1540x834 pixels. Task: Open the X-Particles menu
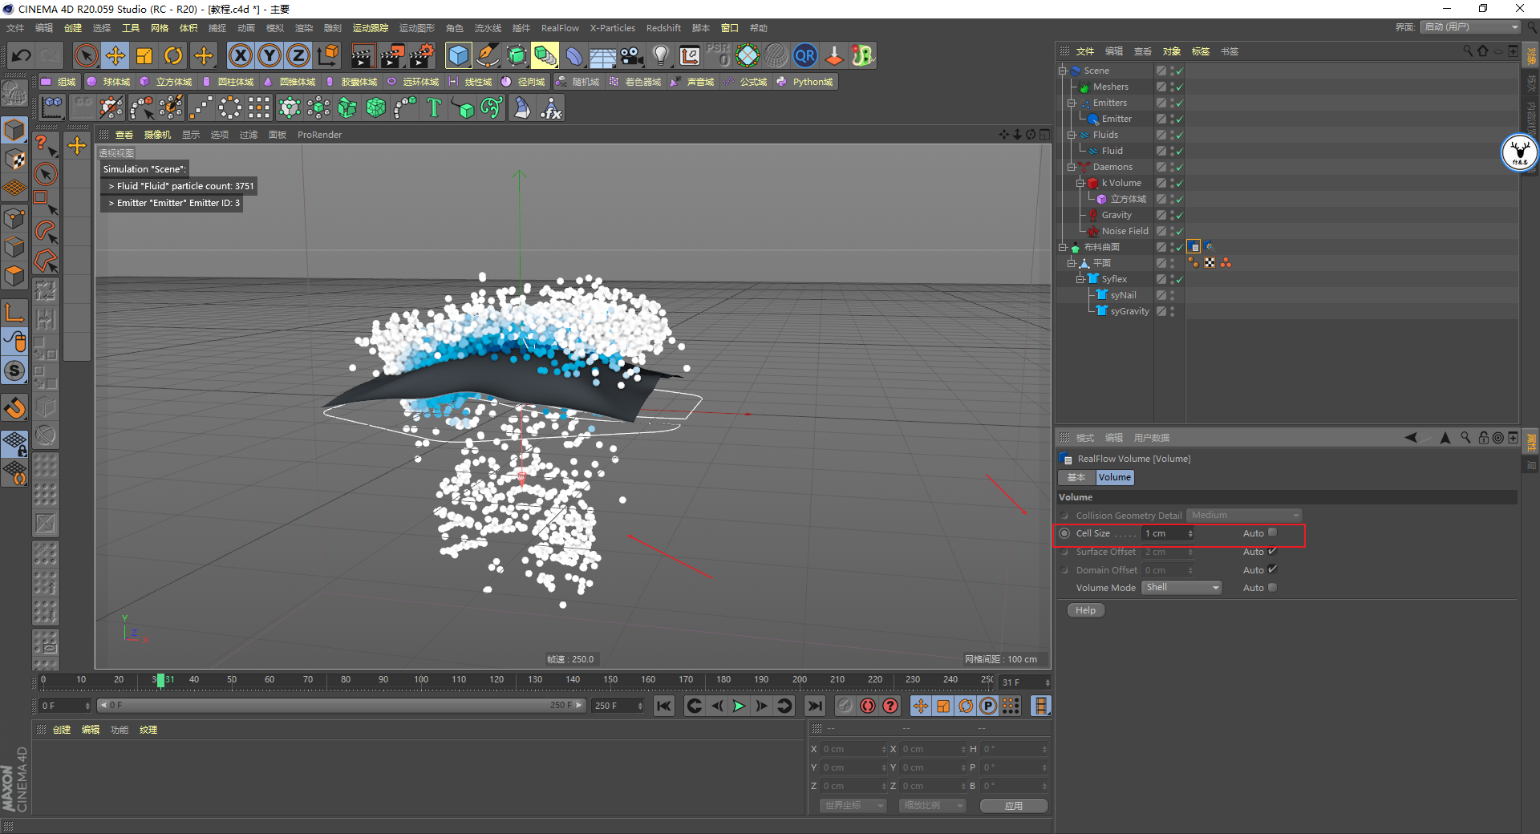612,28
